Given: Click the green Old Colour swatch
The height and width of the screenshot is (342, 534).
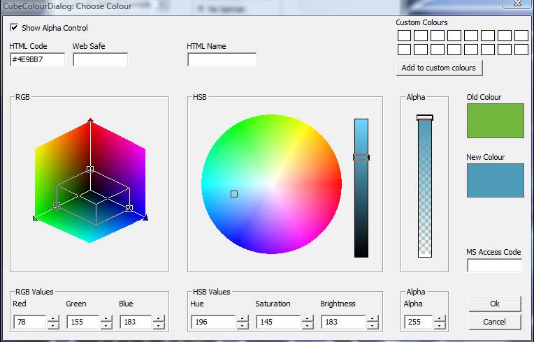Looking at the screenshot, I should (495, 121).
